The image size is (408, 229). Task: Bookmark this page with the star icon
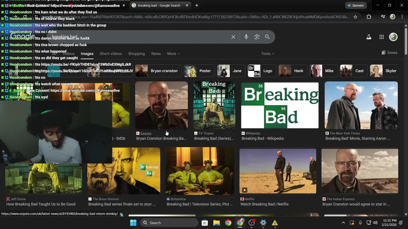355,17
